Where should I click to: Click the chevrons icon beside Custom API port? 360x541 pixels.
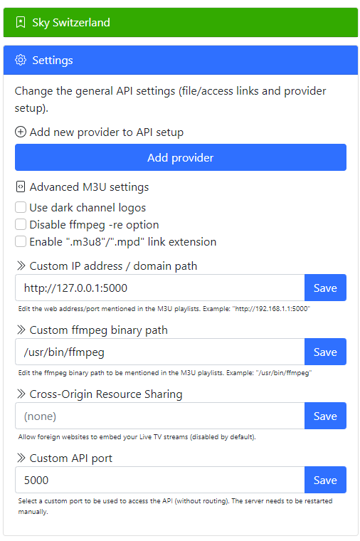pyautogui.click(x=21, y=458)
